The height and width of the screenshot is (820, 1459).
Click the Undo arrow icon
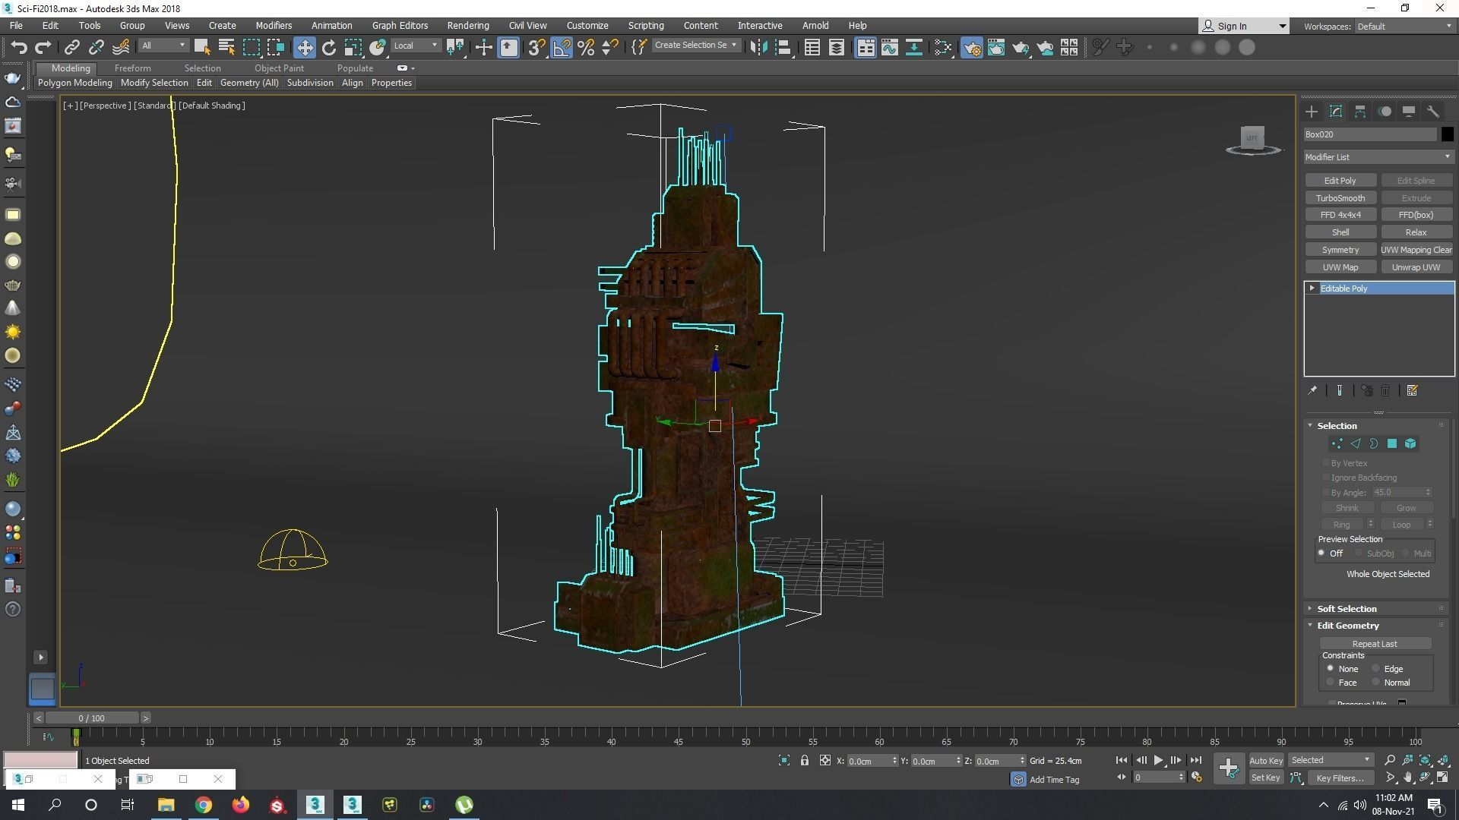click(x=19, y=48)
